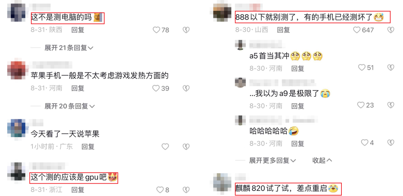This screenshot has height=196, width=403.
Task: Dislike the 今天看了一天说苹果 comment
Action: (186, 146)
